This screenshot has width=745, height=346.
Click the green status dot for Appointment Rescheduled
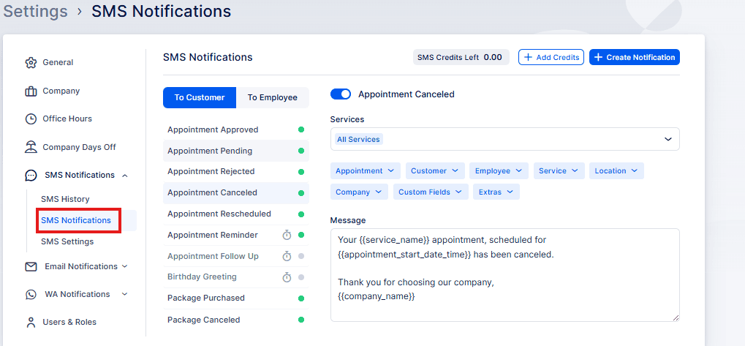300,214
